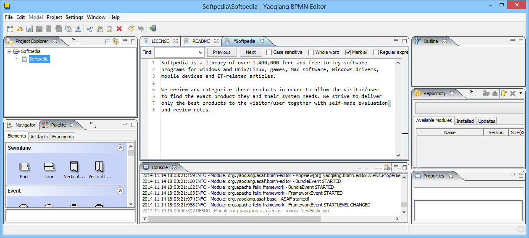Open the File menu

click(9, 17)
